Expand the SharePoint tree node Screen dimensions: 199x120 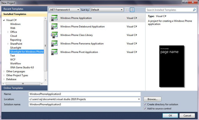(x=8, y=44)
